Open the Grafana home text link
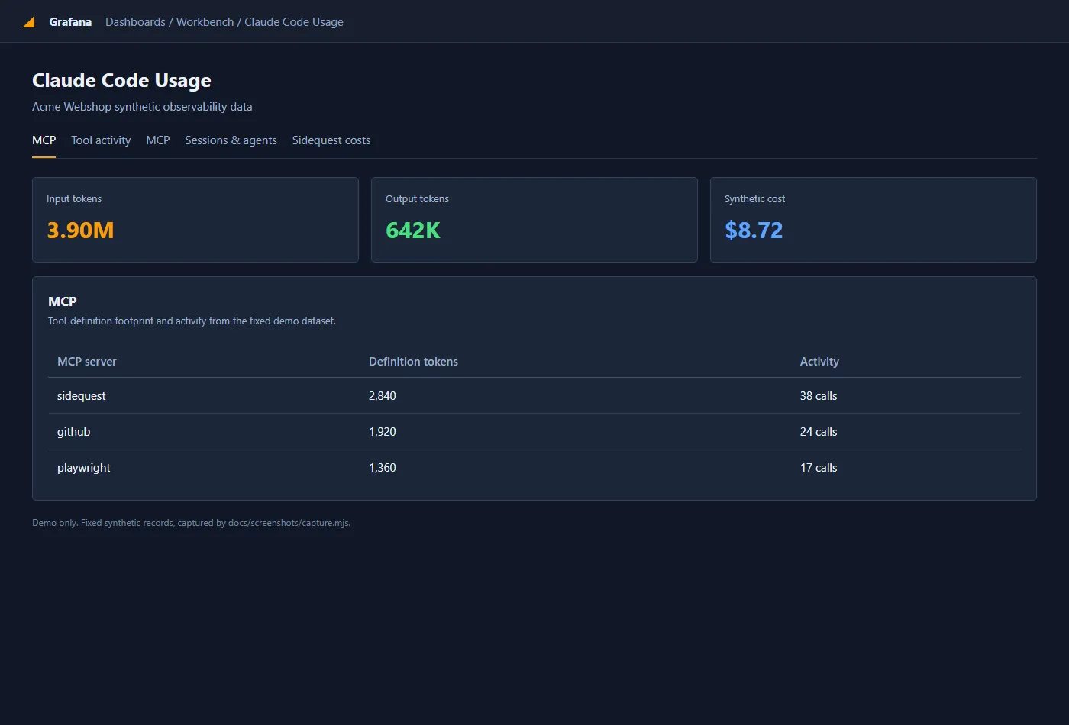 click(70, 22)
